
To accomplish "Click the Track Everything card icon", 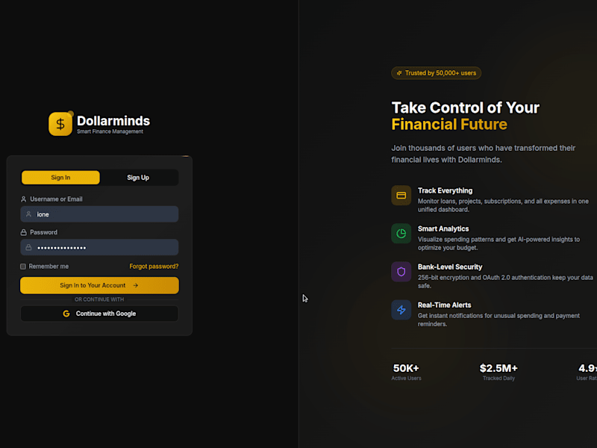I will [401, 196].
